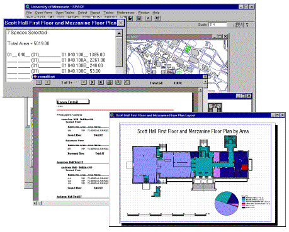Image resolution: width=289 pixels, height=232 pixels.
Task: Go to next page in report viewer
Action: click(x=92, y=82)
